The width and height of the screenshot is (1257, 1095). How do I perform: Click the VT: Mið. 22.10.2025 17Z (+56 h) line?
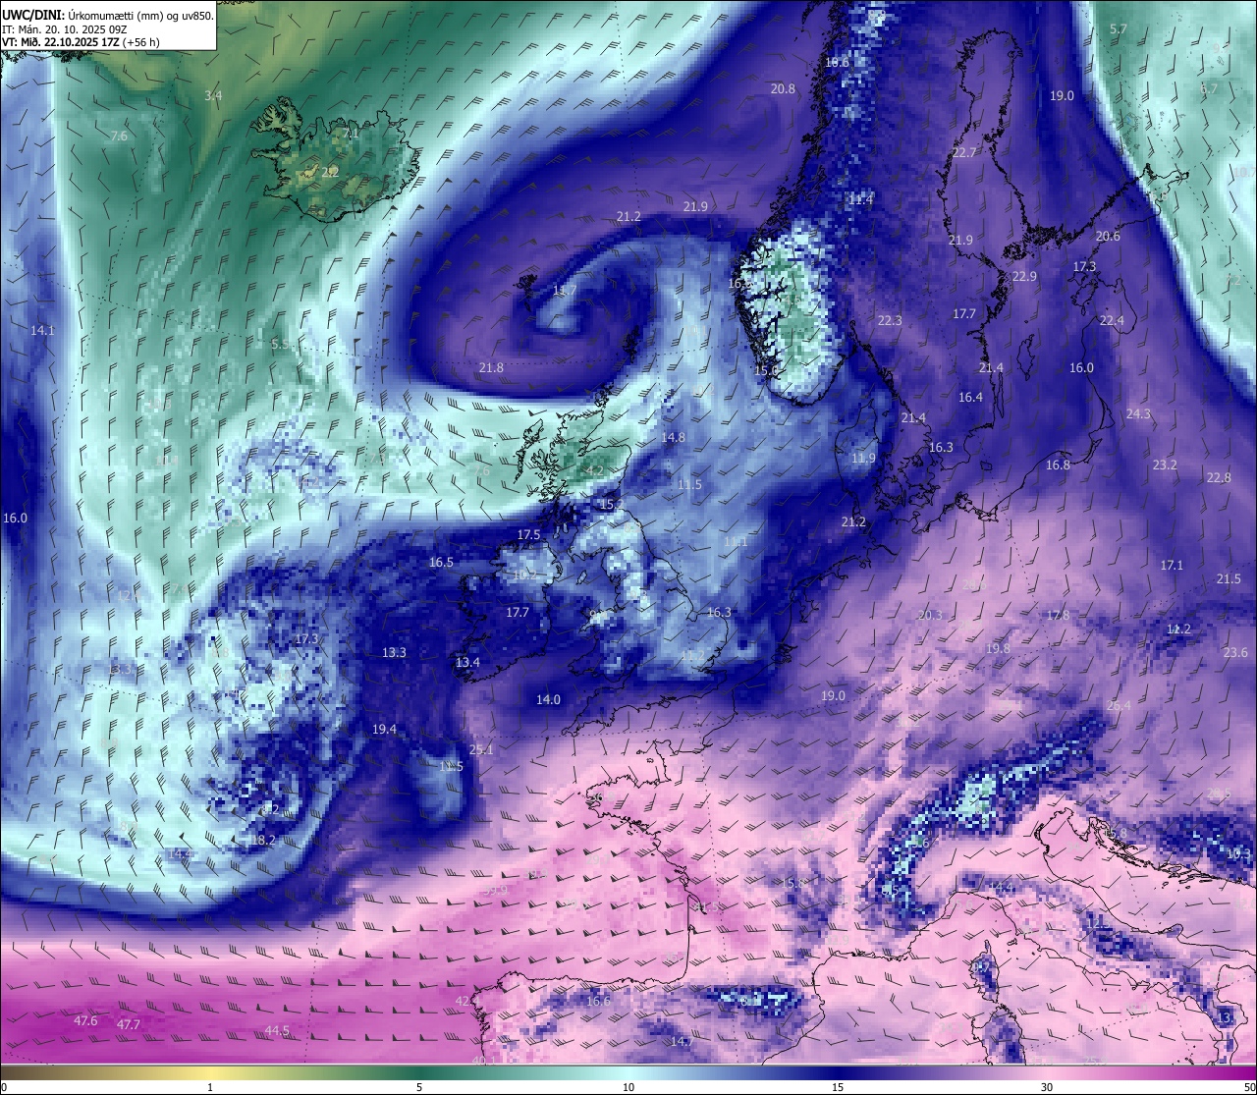pyautogui.click(x=82, y=42)
